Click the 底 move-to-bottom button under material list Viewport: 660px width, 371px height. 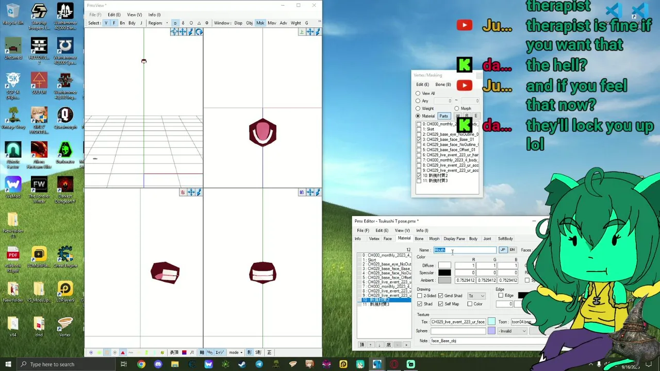(x=388, y=345)
